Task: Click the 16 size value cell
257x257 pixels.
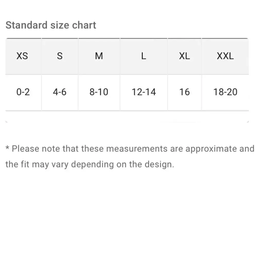Action: point(185,92)
